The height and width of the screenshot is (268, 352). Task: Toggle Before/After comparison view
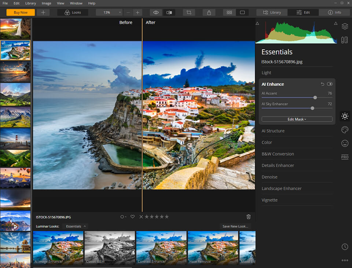coord(169,12)
